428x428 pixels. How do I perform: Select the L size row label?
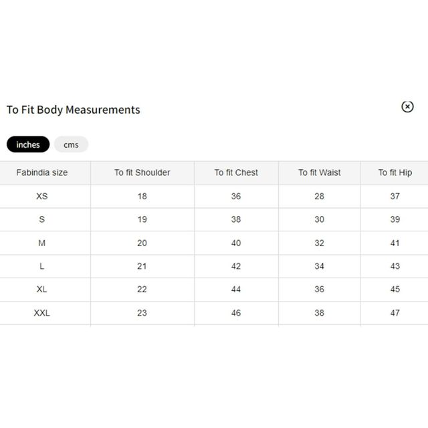tap(41, 266)
